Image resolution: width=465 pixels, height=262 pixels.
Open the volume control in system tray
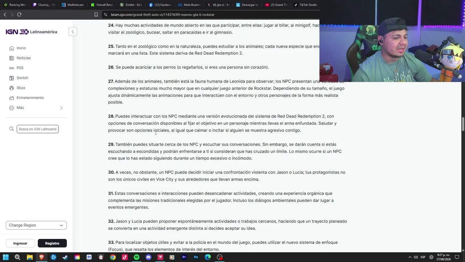point(416,257)
